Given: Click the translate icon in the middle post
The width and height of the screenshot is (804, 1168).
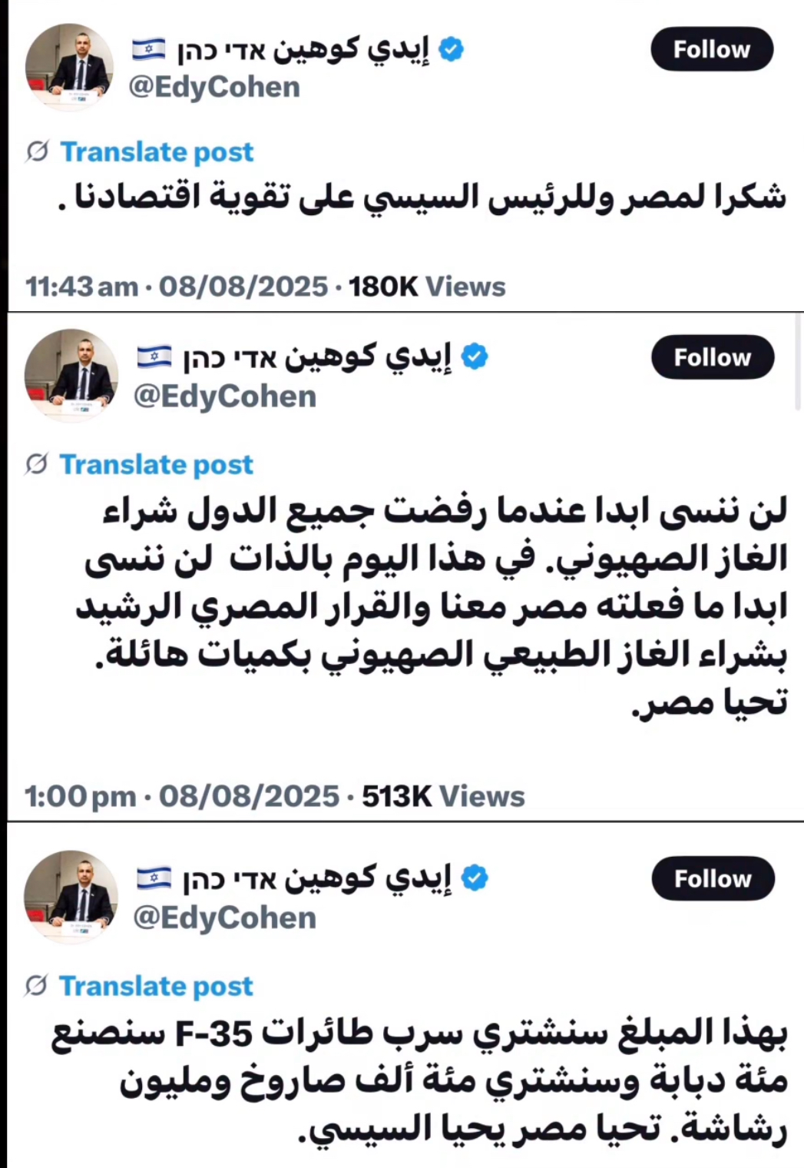Looking at the screenshot, I should coord(37,465).
